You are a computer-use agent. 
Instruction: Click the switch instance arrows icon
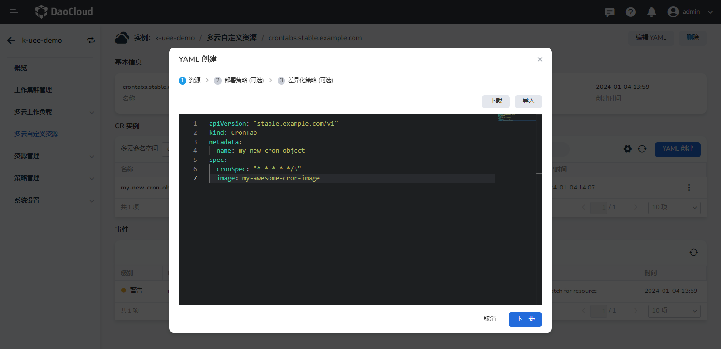pos(91,40)
